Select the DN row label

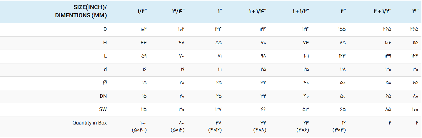coord(103,96)
